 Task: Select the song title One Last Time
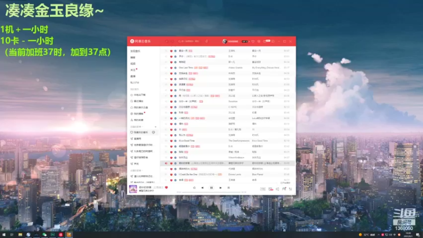click(x=186, y=68)
